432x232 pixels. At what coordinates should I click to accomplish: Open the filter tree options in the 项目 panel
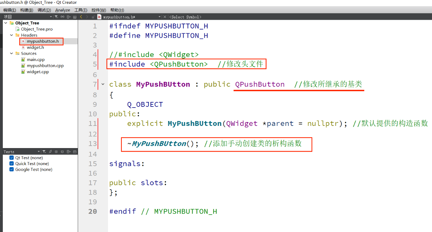click(x=57, y=17)
